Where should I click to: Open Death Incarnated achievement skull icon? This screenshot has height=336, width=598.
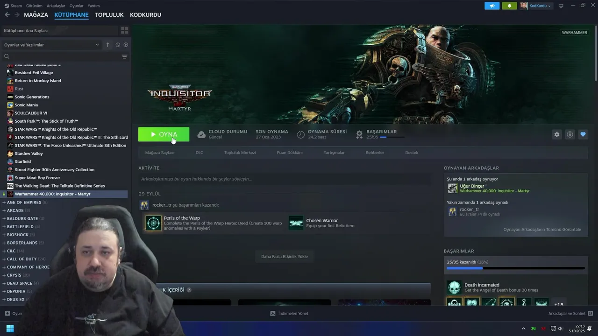[x=454, y=287]
